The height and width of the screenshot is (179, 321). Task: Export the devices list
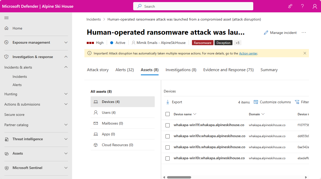[174, 102]
